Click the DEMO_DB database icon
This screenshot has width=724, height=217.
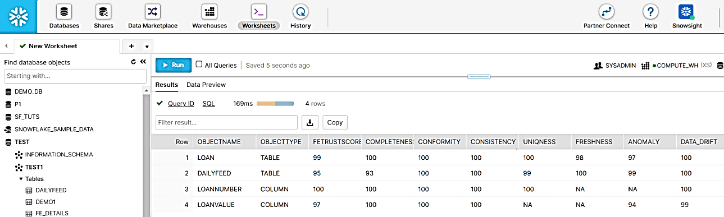tap(8, 91)
